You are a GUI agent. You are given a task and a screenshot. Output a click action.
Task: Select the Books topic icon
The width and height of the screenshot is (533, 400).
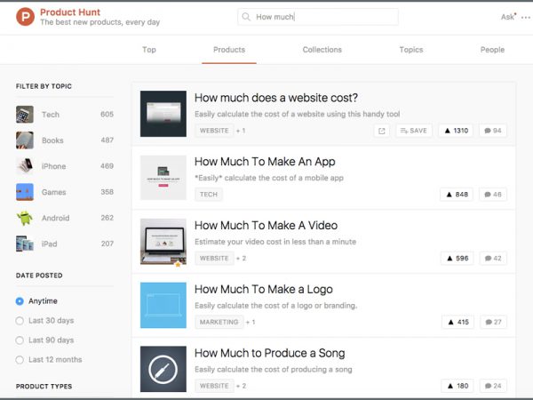click(25, 140)
